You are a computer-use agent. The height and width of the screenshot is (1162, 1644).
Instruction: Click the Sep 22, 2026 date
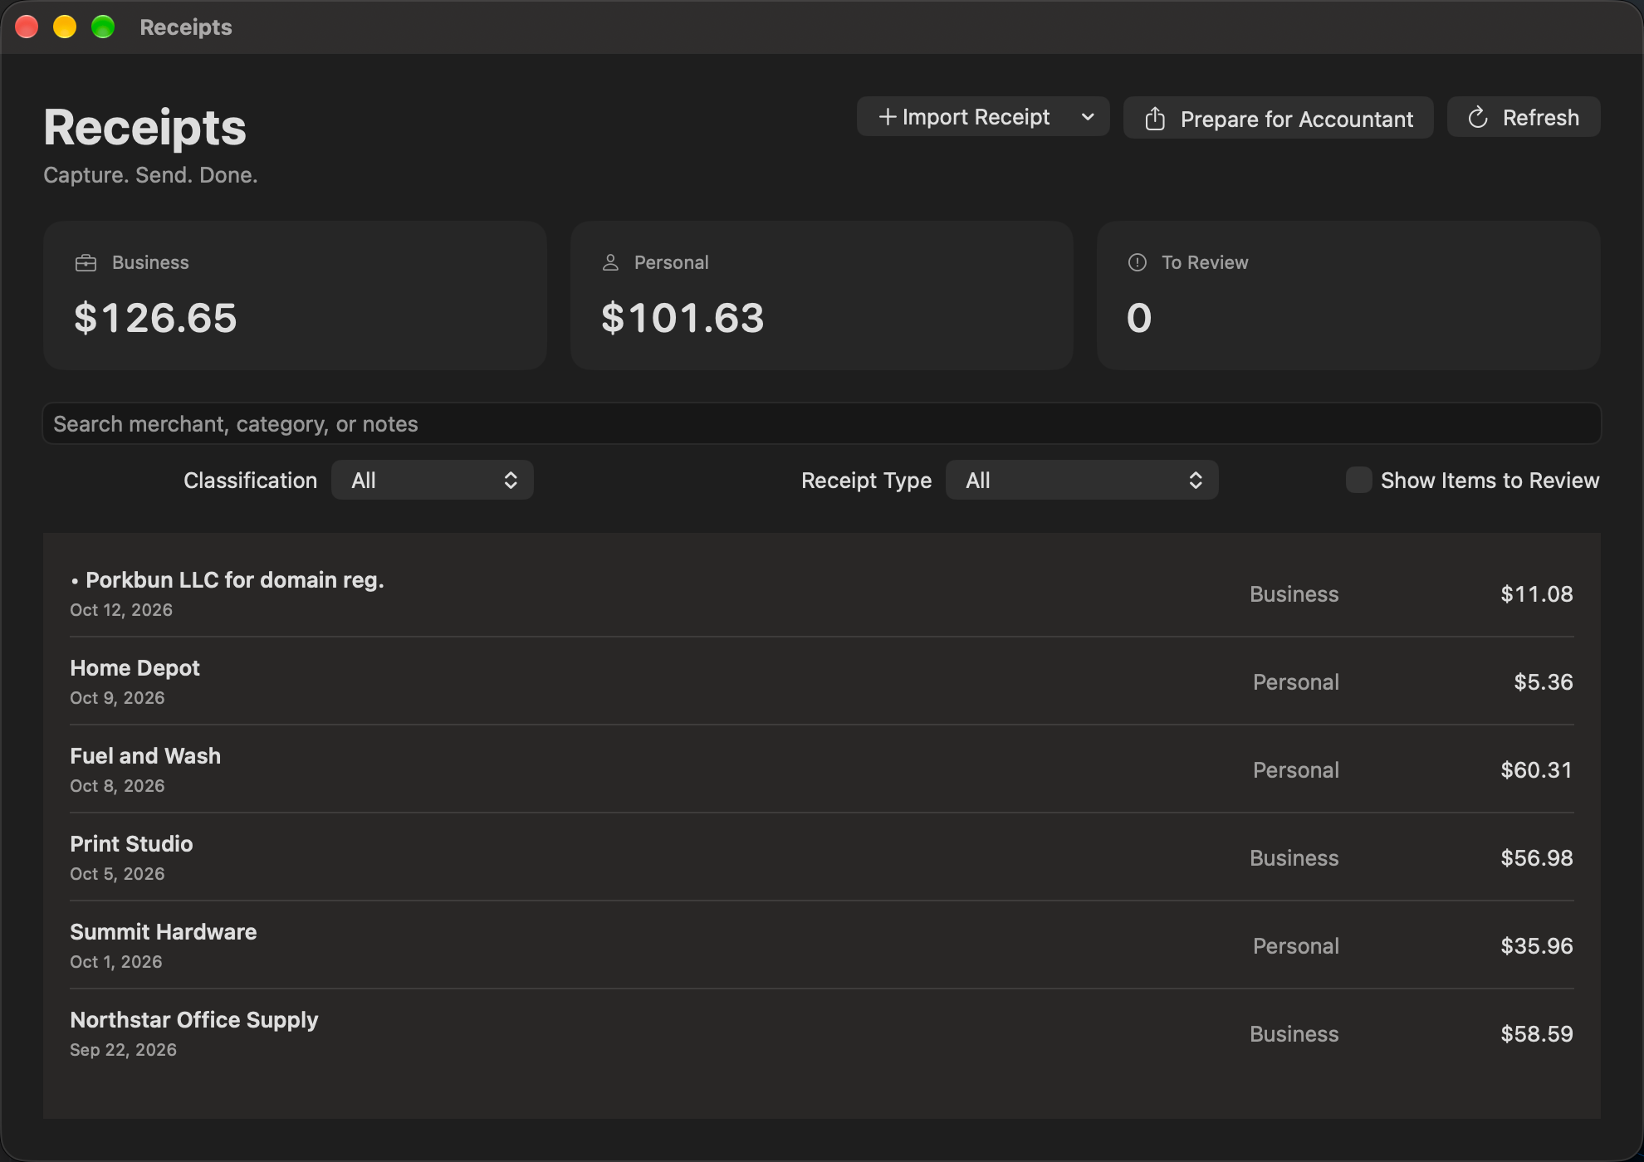[x=123, y=1050]
